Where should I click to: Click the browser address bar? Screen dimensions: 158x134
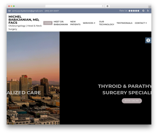click(x=75, y=6)
